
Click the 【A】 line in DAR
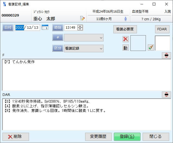pos(46,106)
